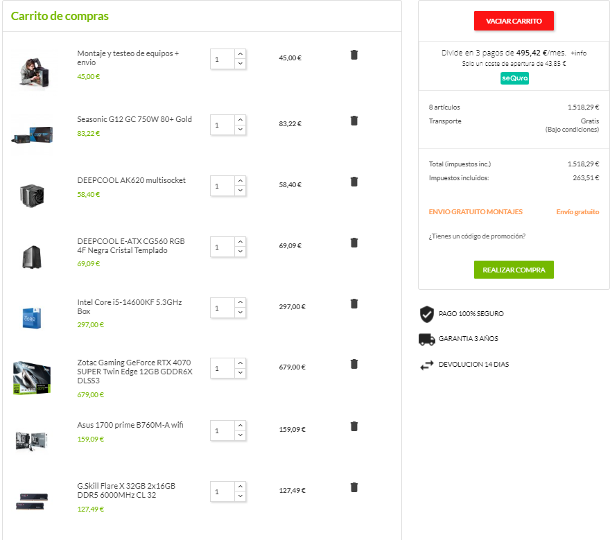Decrease Zotac RTX 4070 SUPER quantity

(241, 373)
